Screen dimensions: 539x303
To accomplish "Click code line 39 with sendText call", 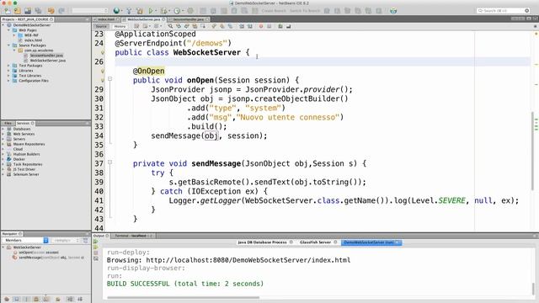I will click(267, 182).
